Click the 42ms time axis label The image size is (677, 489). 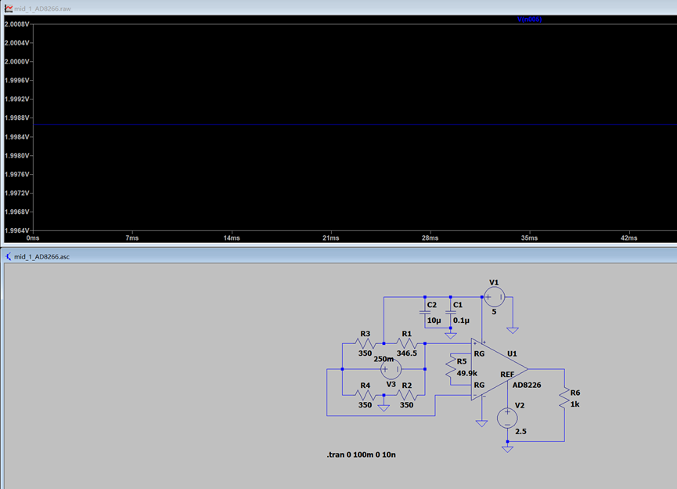pos(629,237)
